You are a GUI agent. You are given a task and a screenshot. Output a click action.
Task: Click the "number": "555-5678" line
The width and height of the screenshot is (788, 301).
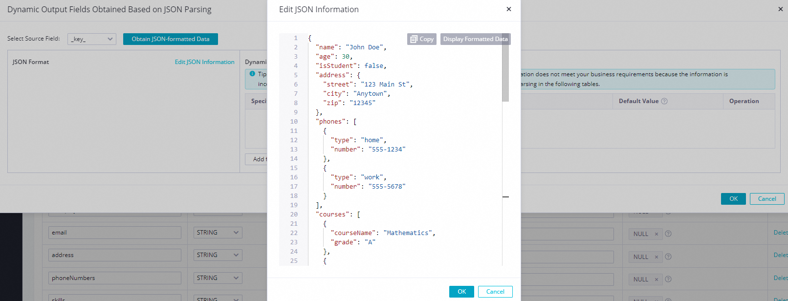click(368, 187)
